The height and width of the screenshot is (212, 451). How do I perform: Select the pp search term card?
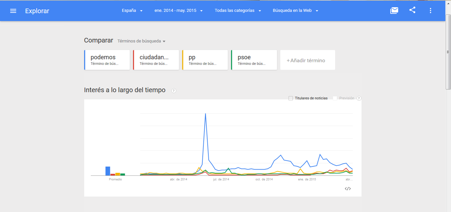tap(205, 60)
